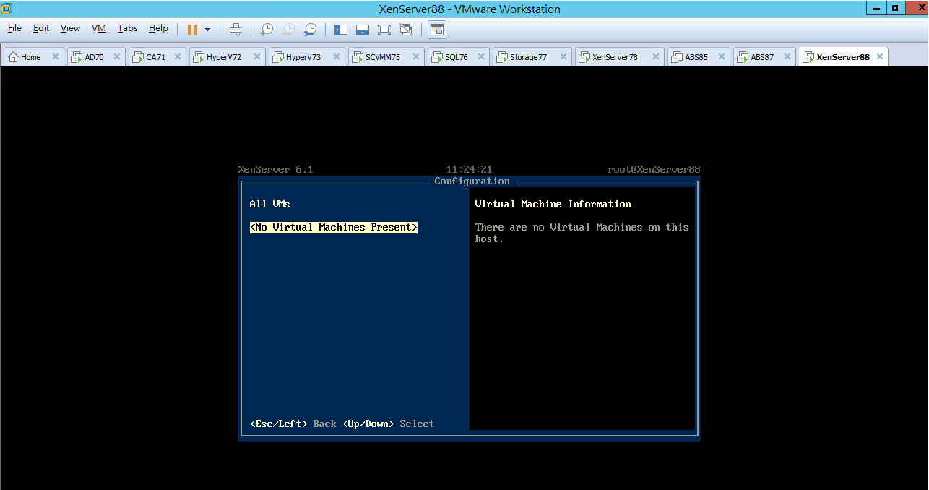Open the View menu

(70, 28)
